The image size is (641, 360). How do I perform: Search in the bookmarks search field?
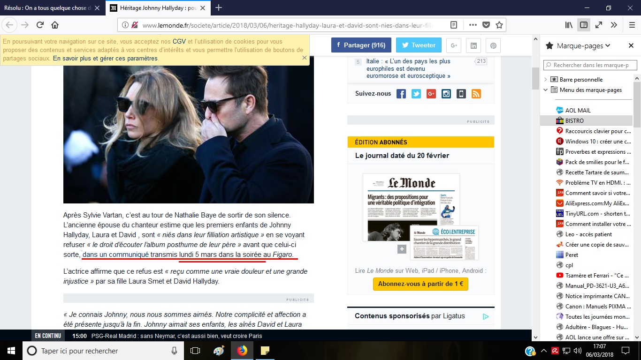coord(590,65)
